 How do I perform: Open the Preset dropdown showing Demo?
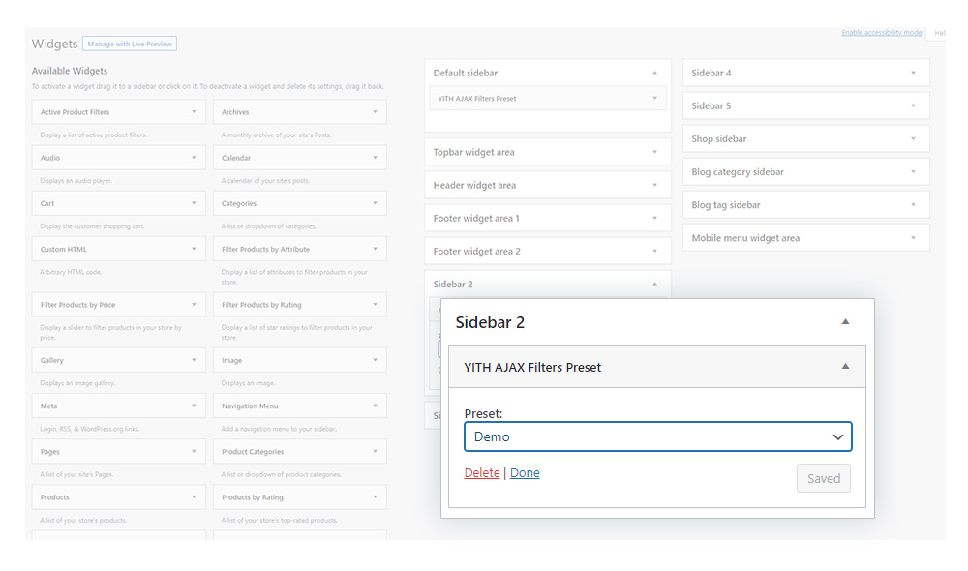[x=658, y=436]
